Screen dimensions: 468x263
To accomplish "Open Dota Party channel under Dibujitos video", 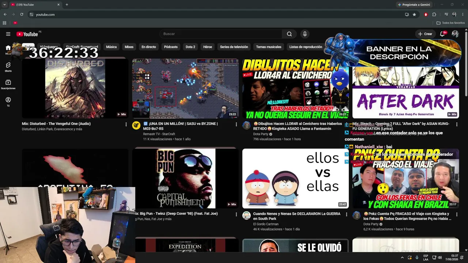I will click(x=261, y=134).
